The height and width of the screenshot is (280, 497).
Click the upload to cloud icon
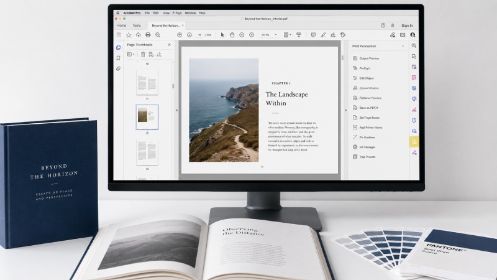[138, 35]
